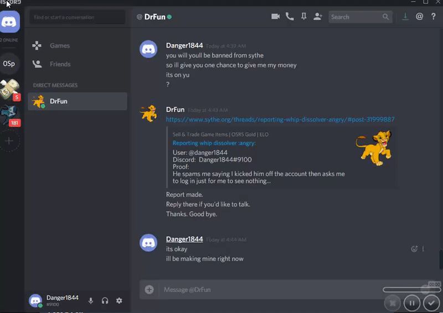Add a server with the plus button
Viewport: 443px width, 313px height.
(x=9, y=141)
